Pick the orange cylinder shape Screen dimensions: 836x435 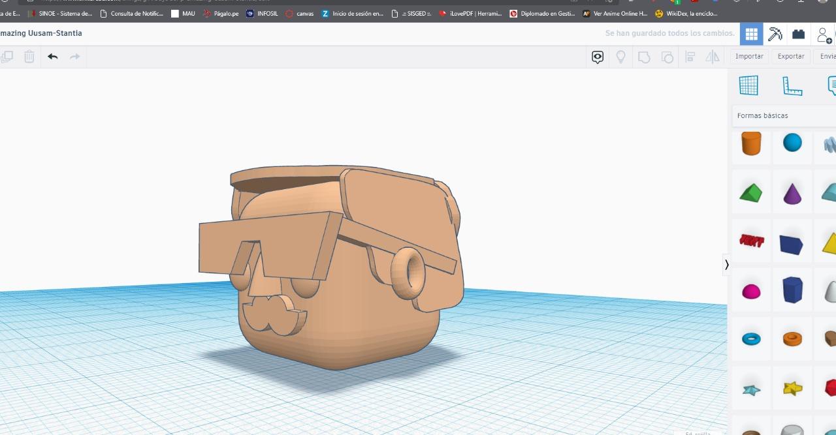(751, 143)
